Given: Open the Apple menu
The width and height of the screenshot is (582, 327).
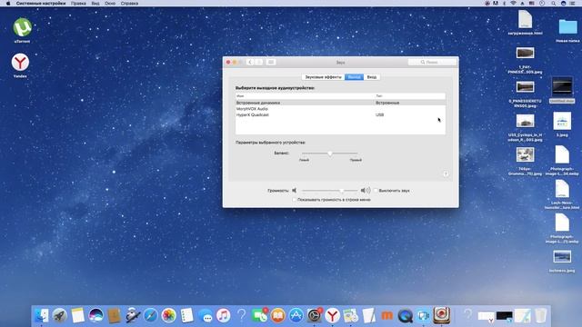Looking at the screenshot, I should pos(8,3).
